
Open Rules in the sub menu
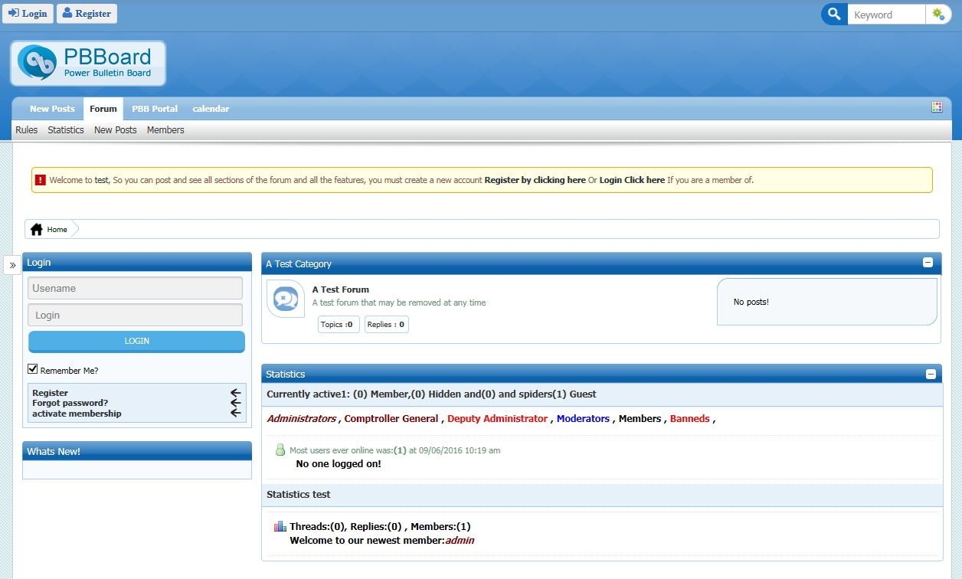pyautogui.click(x=27, y=130)
